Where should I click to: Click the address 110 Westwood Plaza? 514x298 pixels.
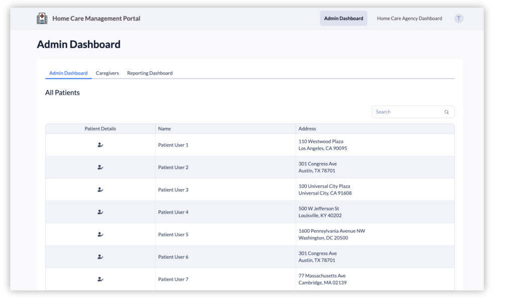click(321, 141)
